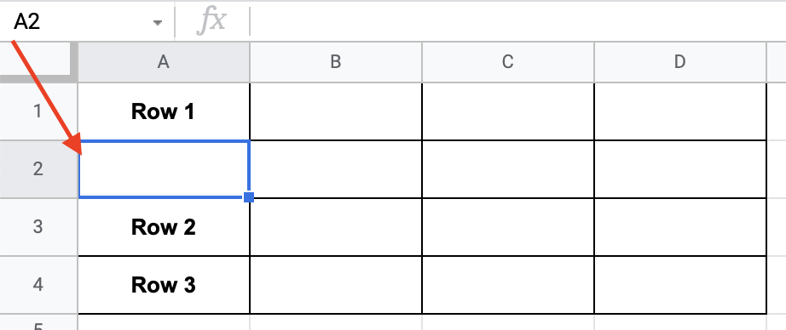Click the cell containing Row 1
The image size is (786, 330).
164,111
